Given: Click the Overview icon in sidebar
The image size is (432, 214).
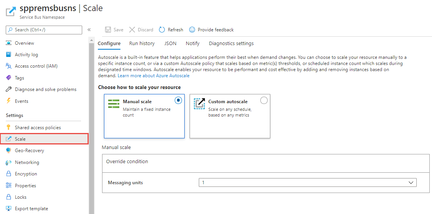Looking at the screenshot, I should click(9, 43).
